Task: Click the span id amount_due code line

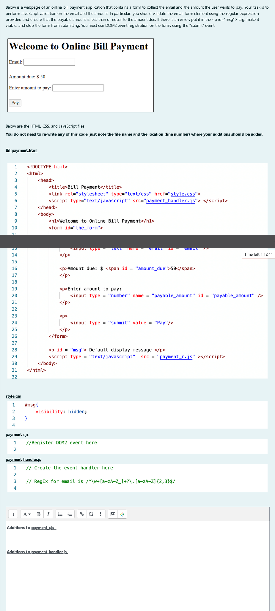Action: pyautogui.click(x=127, y=269)
